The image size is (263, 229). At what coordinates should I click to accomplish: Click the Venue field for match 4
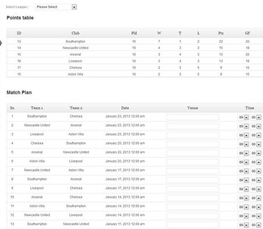click(192, 144)
